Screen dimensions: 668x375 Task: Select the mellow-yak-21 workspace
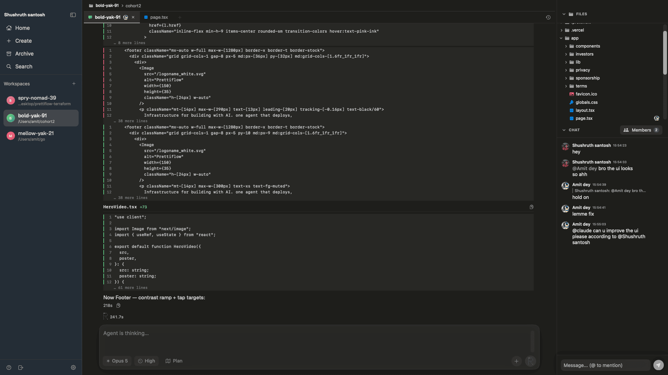pyautogui.click(x=41, y=136)
